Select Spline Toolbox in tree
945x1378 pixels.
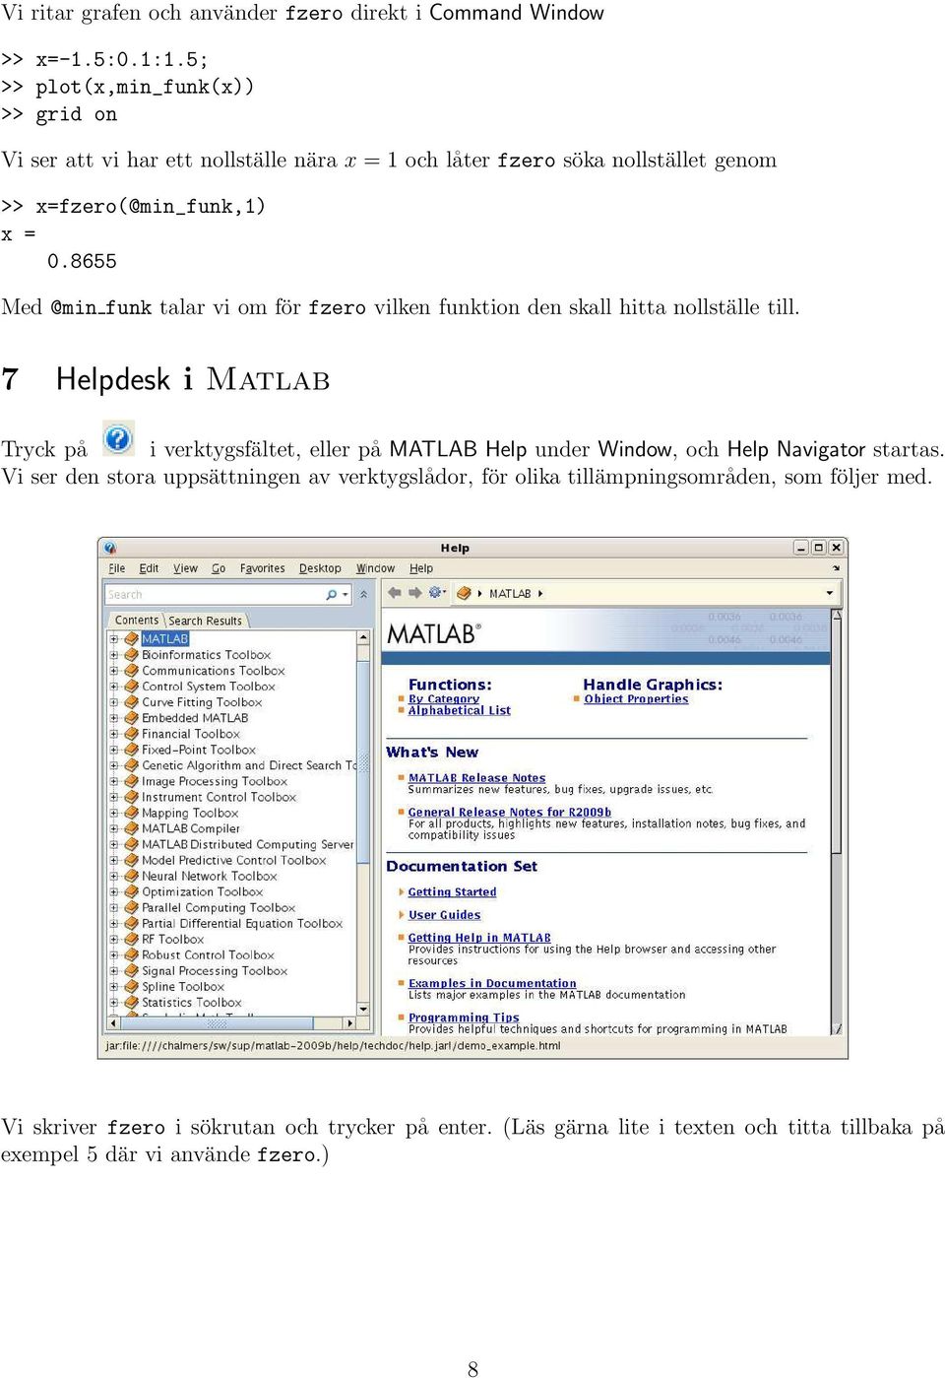tap(183, 986)
